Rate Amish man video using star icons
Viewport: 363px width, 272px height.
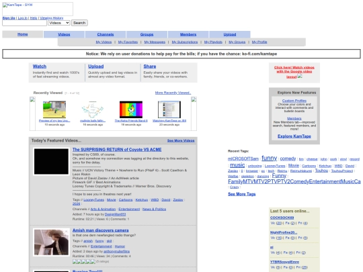[84, 262]
